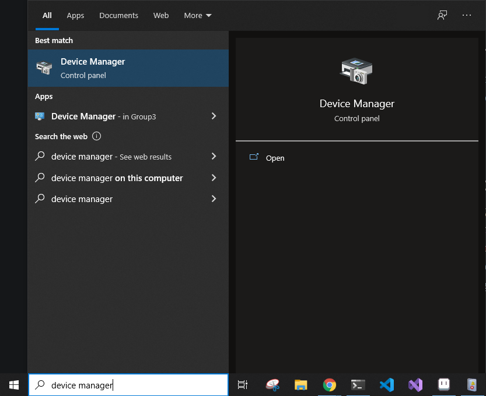Screen dimensions: 486x396
Task: Expand 'See web results' chevron
Action: 214,156
